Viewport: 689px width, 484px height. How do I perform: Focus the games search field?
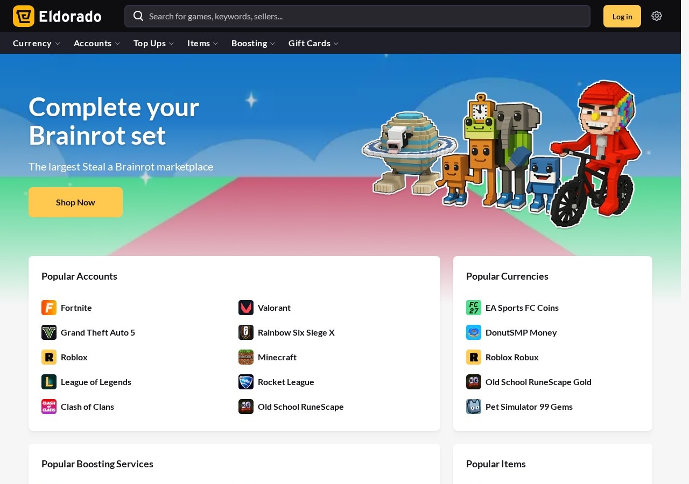coord(357,16)
